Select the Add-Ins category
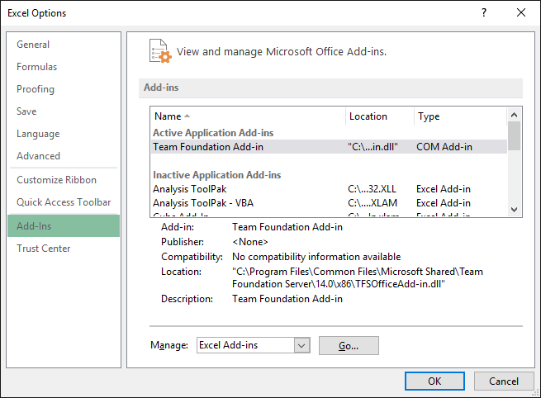The width and height of the screenshot is (541, 398). (x=64, y=226)
